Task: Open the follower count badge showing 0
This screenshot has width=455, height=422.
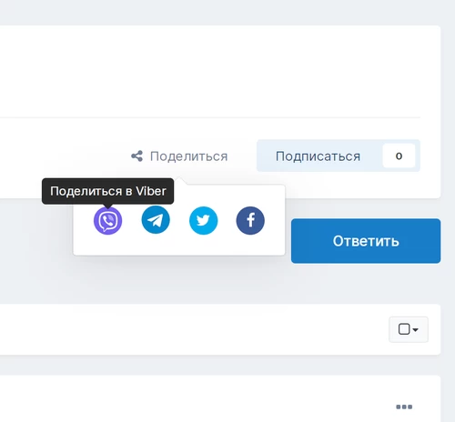Action: (x=399, y=156)
